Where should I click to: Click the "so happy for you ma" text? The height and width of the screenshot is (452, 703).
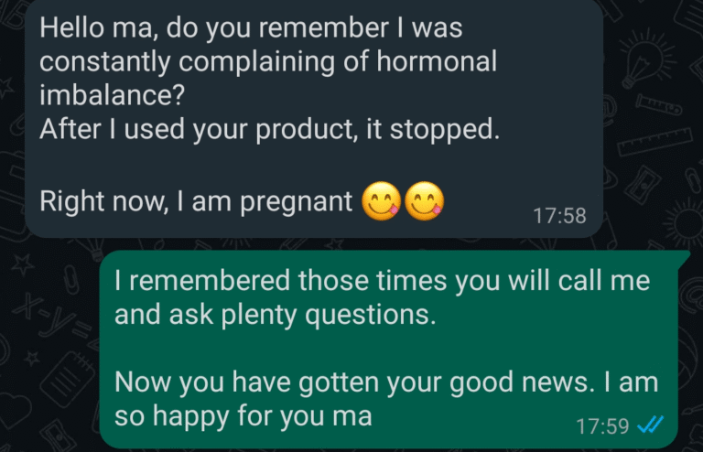tap(243, 417)
